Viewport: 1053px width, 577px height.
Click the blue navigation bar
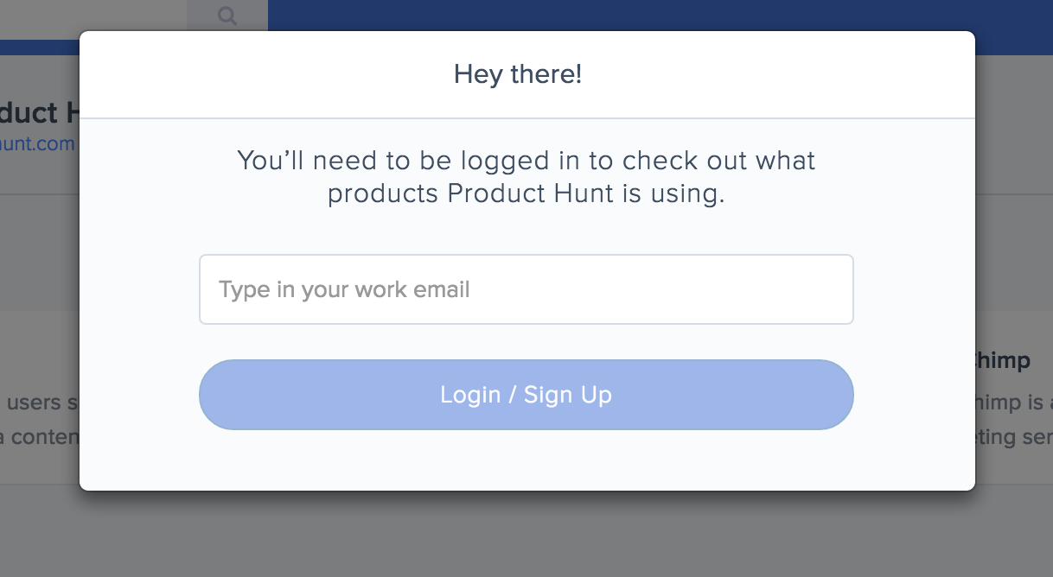[x=661, y=16]
